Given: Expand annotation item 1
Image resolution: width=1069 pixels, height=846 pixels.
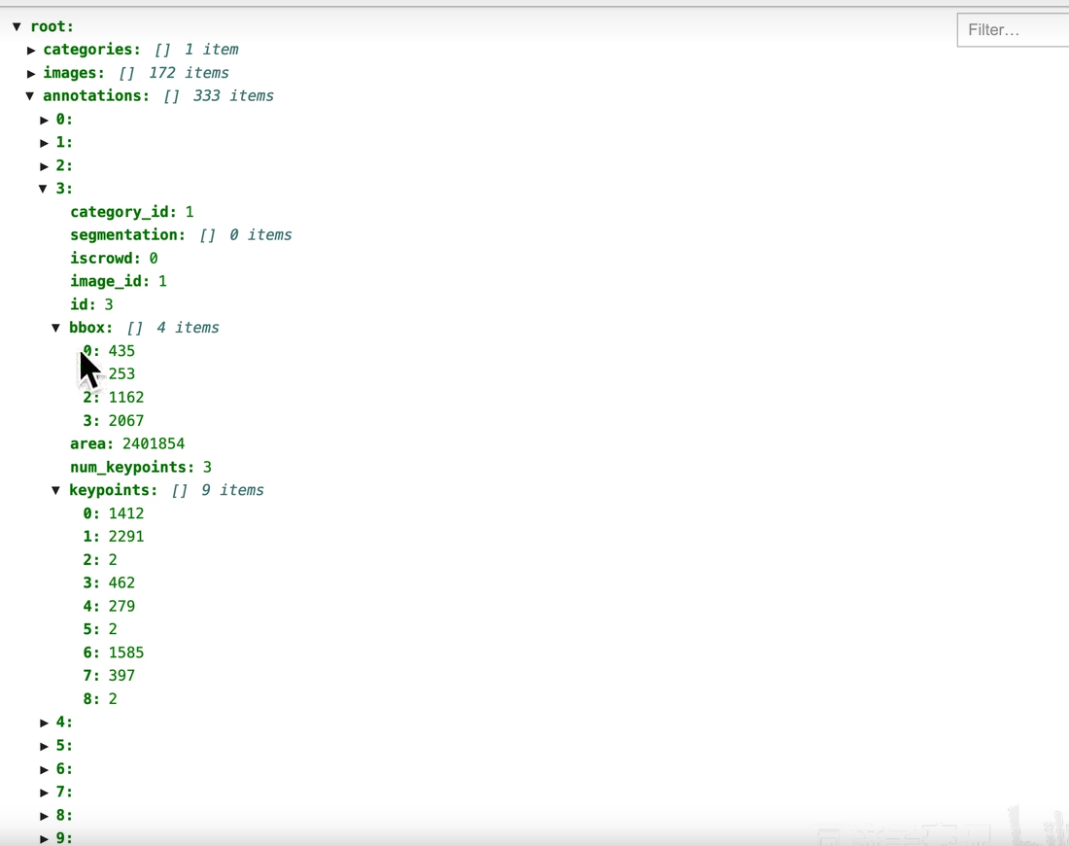Looking at the screenshot, I should point(44,143).
